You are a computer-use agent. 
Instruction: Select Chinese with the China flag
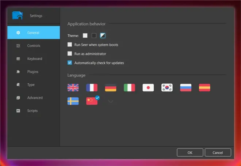click(92, 101)
